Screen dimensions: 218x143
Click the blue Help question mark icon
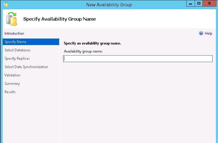201,33
